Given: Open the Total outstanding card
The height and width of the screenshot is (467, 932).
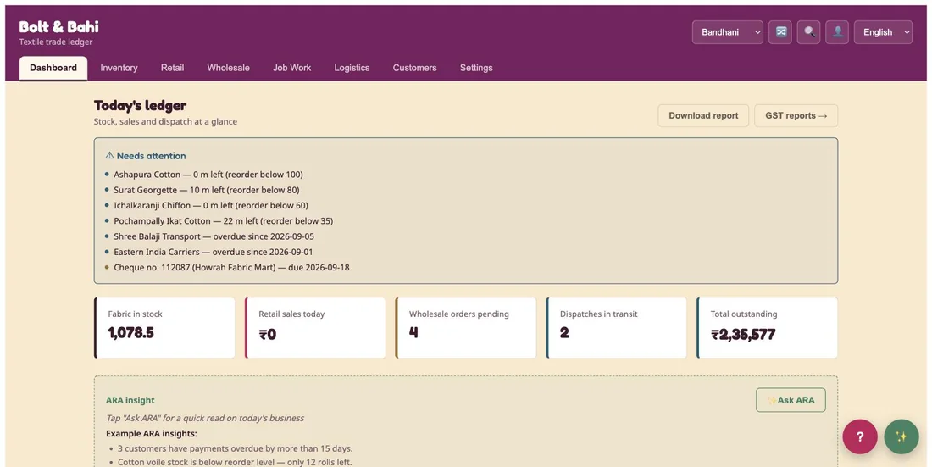Looking at the screenshot, I should coord(767,328).
